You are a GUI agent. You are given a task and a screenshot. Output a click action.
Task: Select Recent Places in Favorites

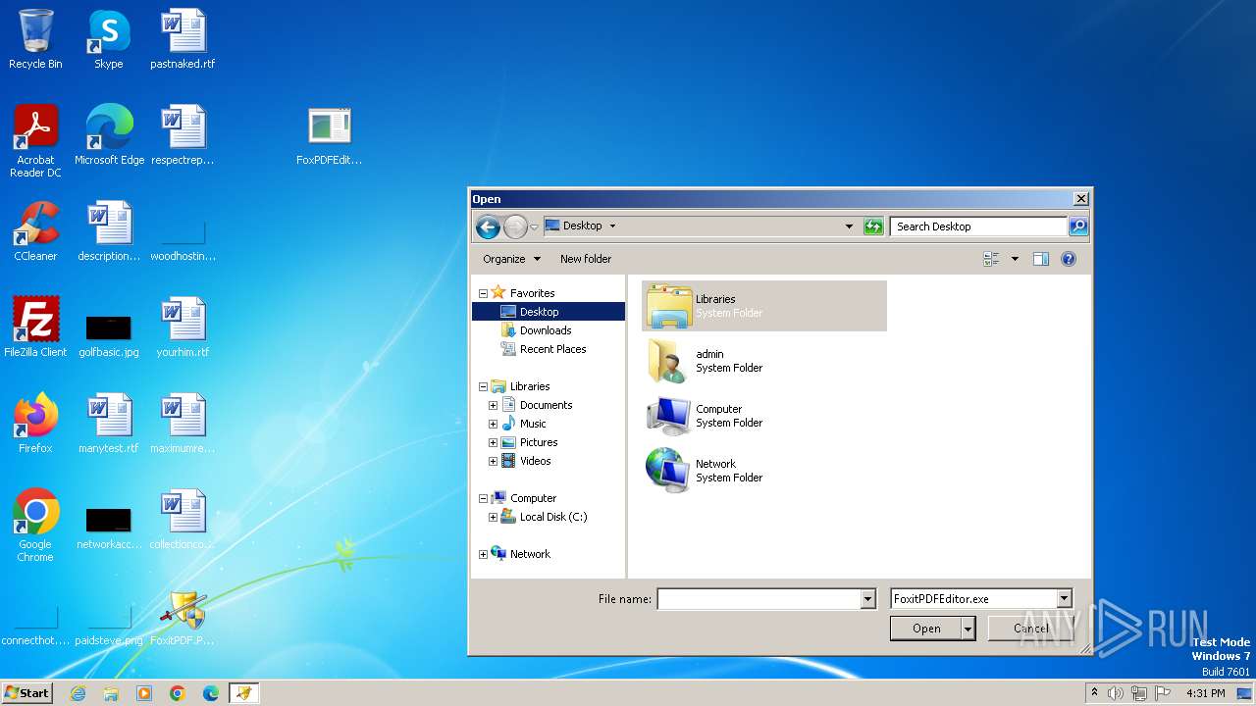(552, 349)
